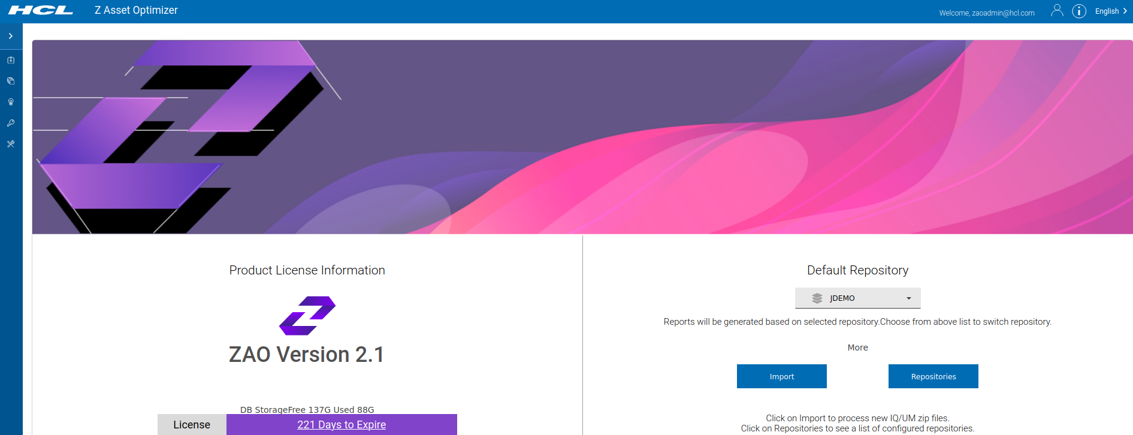Click the Z Asset Optimizer title

[x=136, y=10]
